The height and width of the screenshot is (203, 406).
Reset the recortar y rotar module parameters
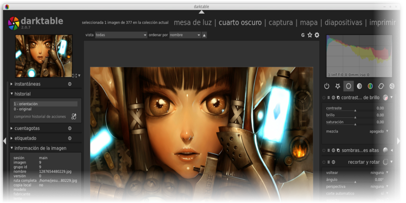click(333, 162)
